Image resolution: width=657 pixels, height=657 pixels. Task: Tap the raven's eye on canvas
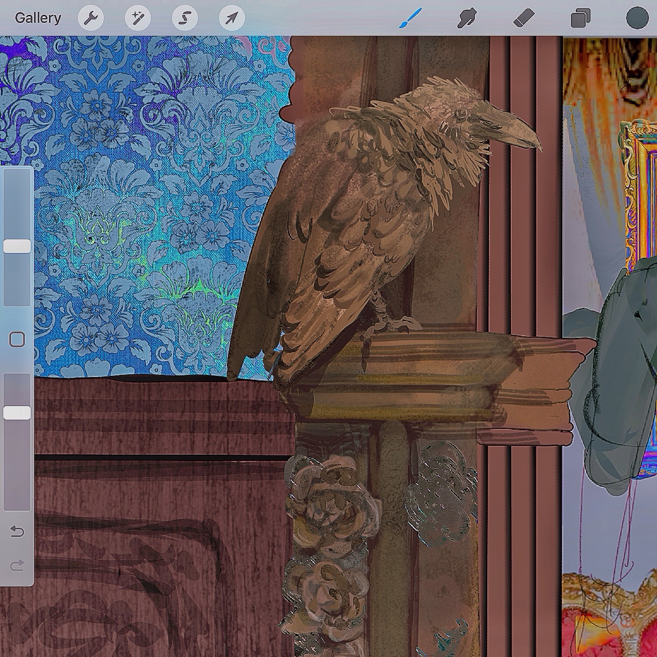tap(461, 113)
